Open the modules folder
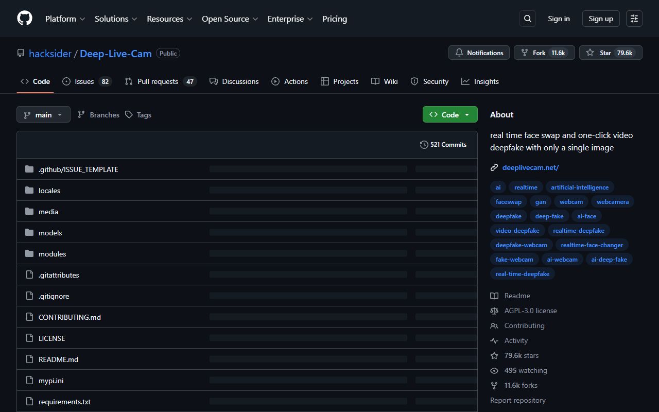 [x=52, y=254]
